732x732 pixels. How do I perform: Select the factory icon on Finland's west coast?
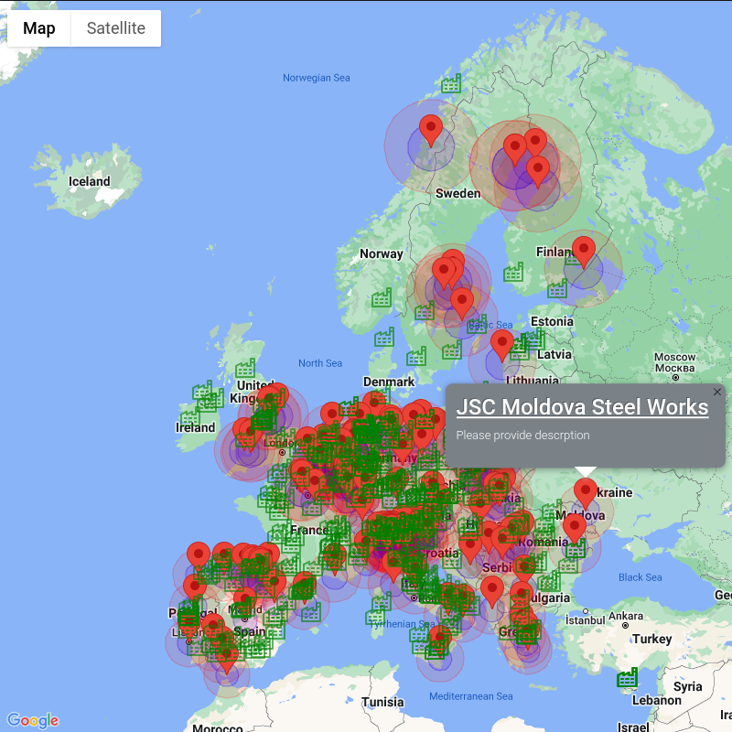coord(513,272)
